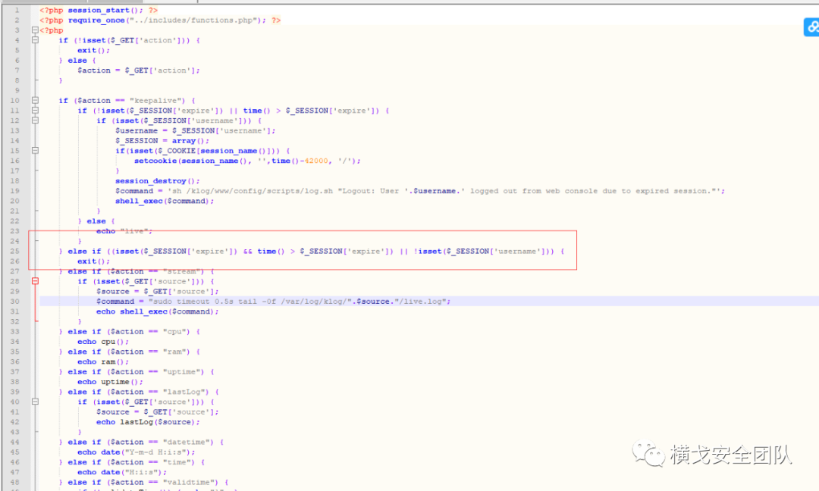Screen dimensions: 819x491
Task: Collapse the fold at line 10 keepalive block
Action: [35, 100]
